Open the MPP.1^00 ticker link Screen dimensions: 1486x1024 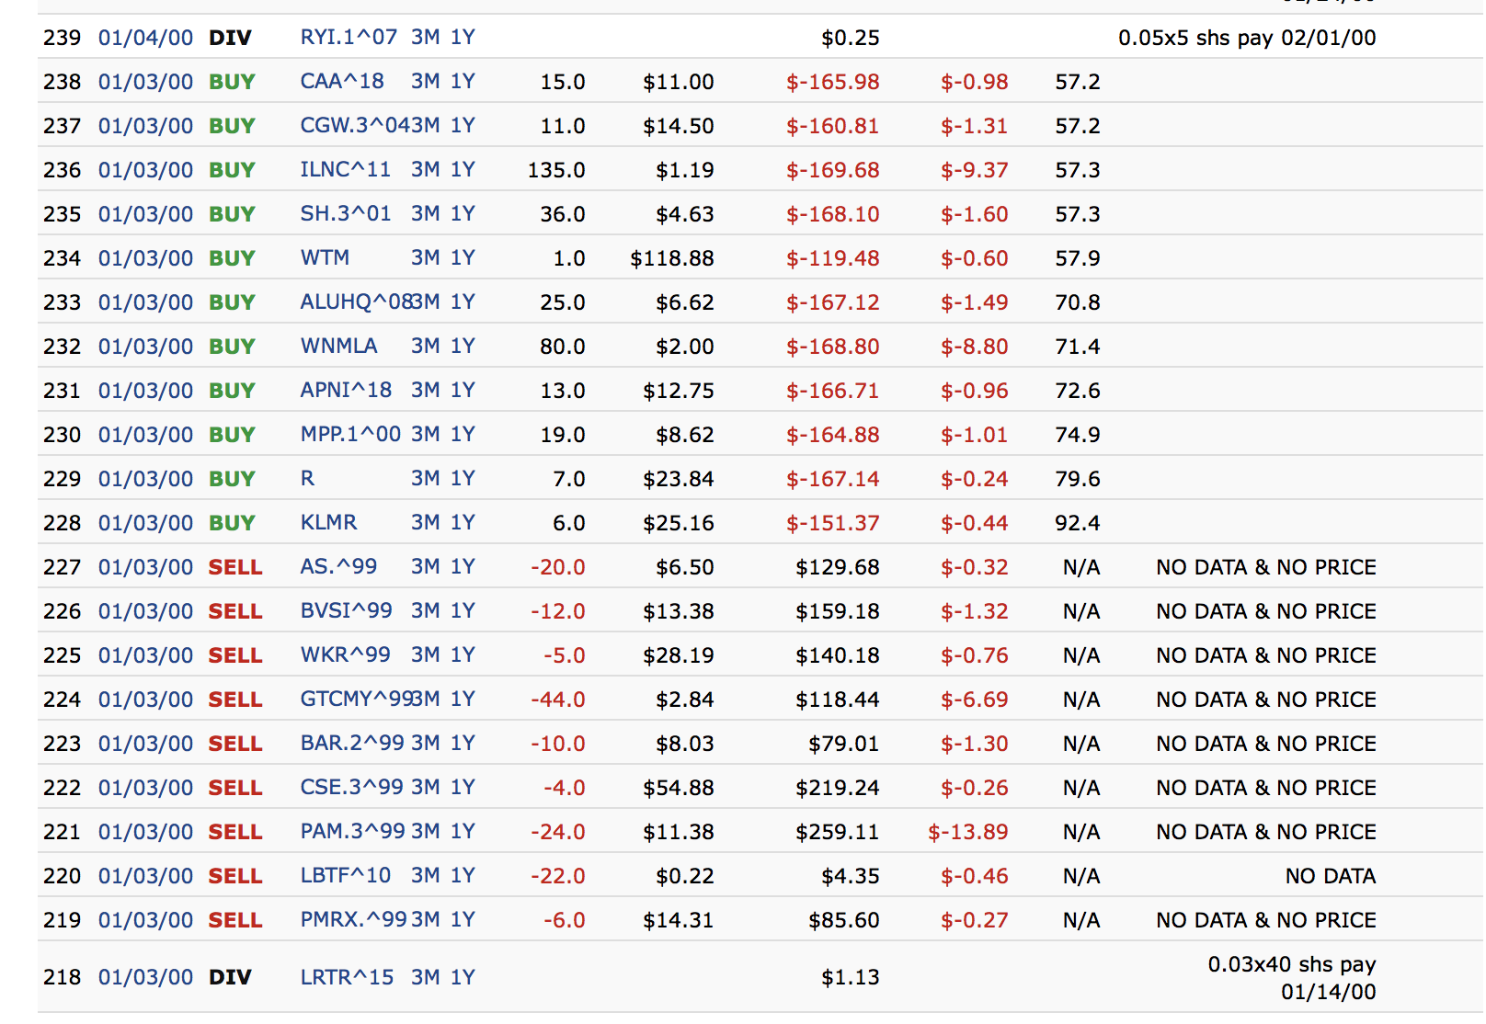(350, 435)
